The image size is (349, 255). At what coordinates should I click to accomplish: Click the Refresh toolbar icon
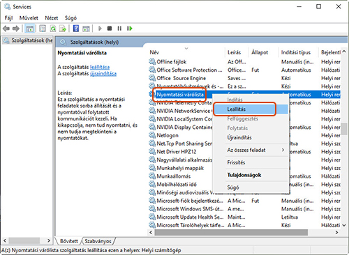[53, 29]
